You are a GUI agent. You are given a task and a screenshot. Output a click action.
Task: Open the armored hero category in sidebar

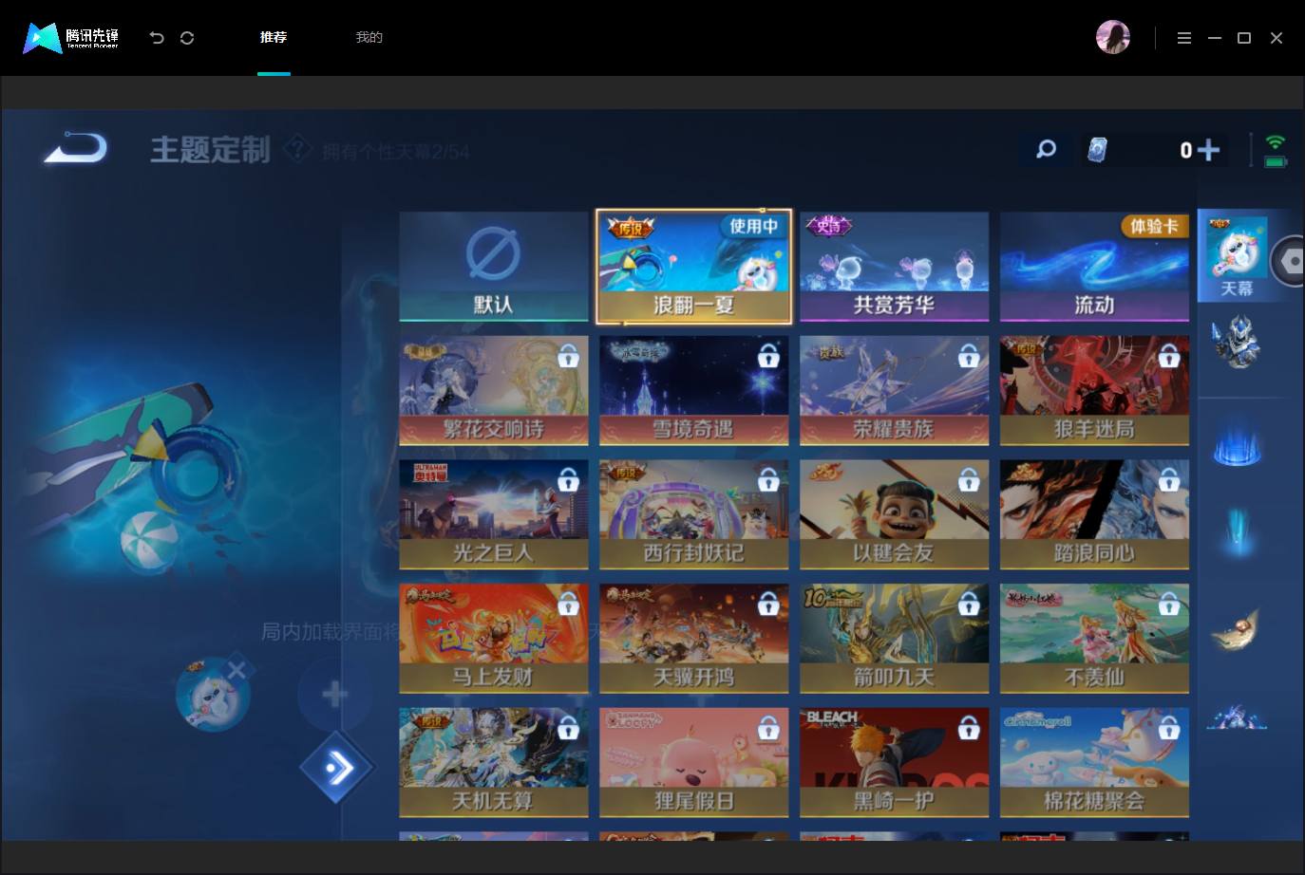[x=1237, y=341]
